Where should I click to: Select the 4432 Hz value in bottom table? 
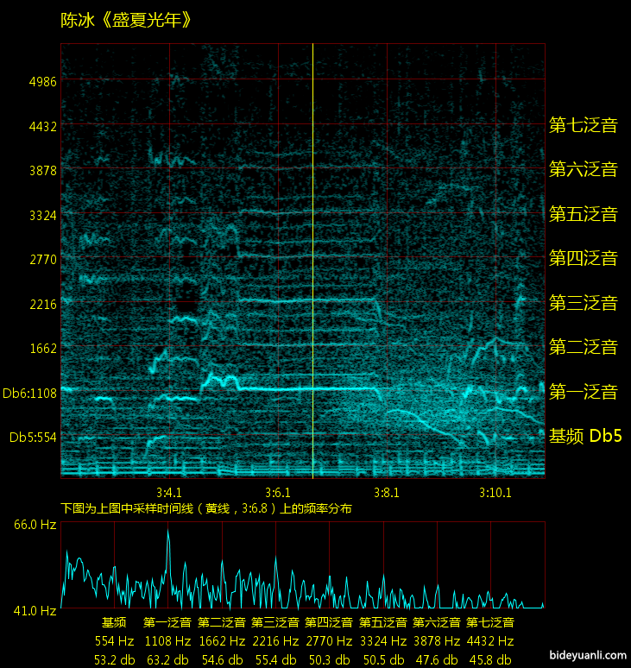pos(490,641)
